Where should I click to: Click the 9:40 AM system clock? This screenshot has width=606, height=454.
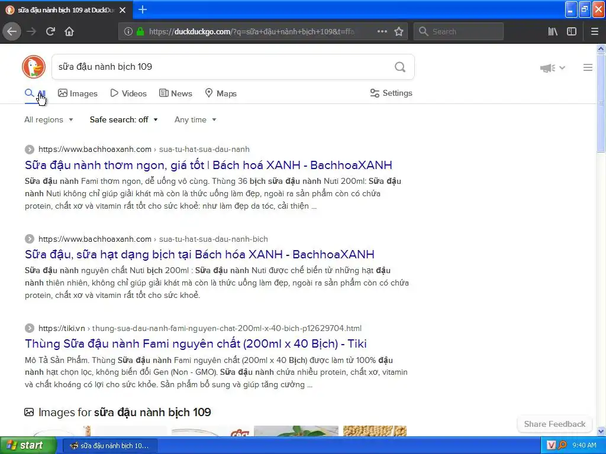[584, 446]
